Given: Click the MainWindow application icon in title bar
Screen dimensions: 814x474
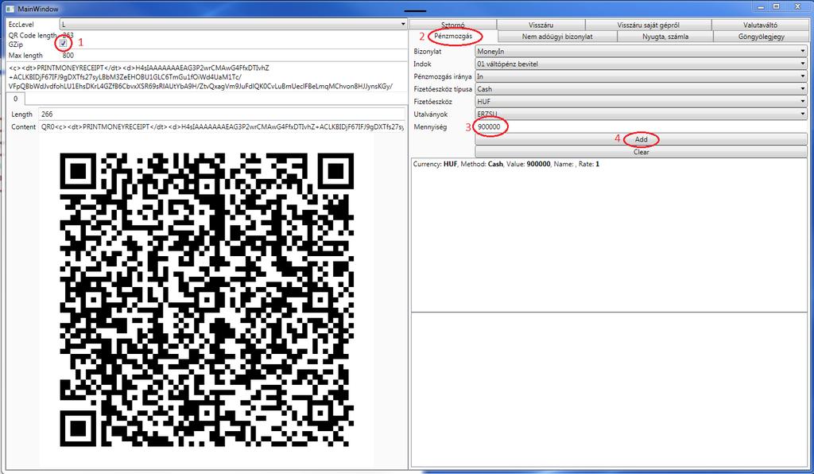Looking at the screenshot, I should point(10,9).
